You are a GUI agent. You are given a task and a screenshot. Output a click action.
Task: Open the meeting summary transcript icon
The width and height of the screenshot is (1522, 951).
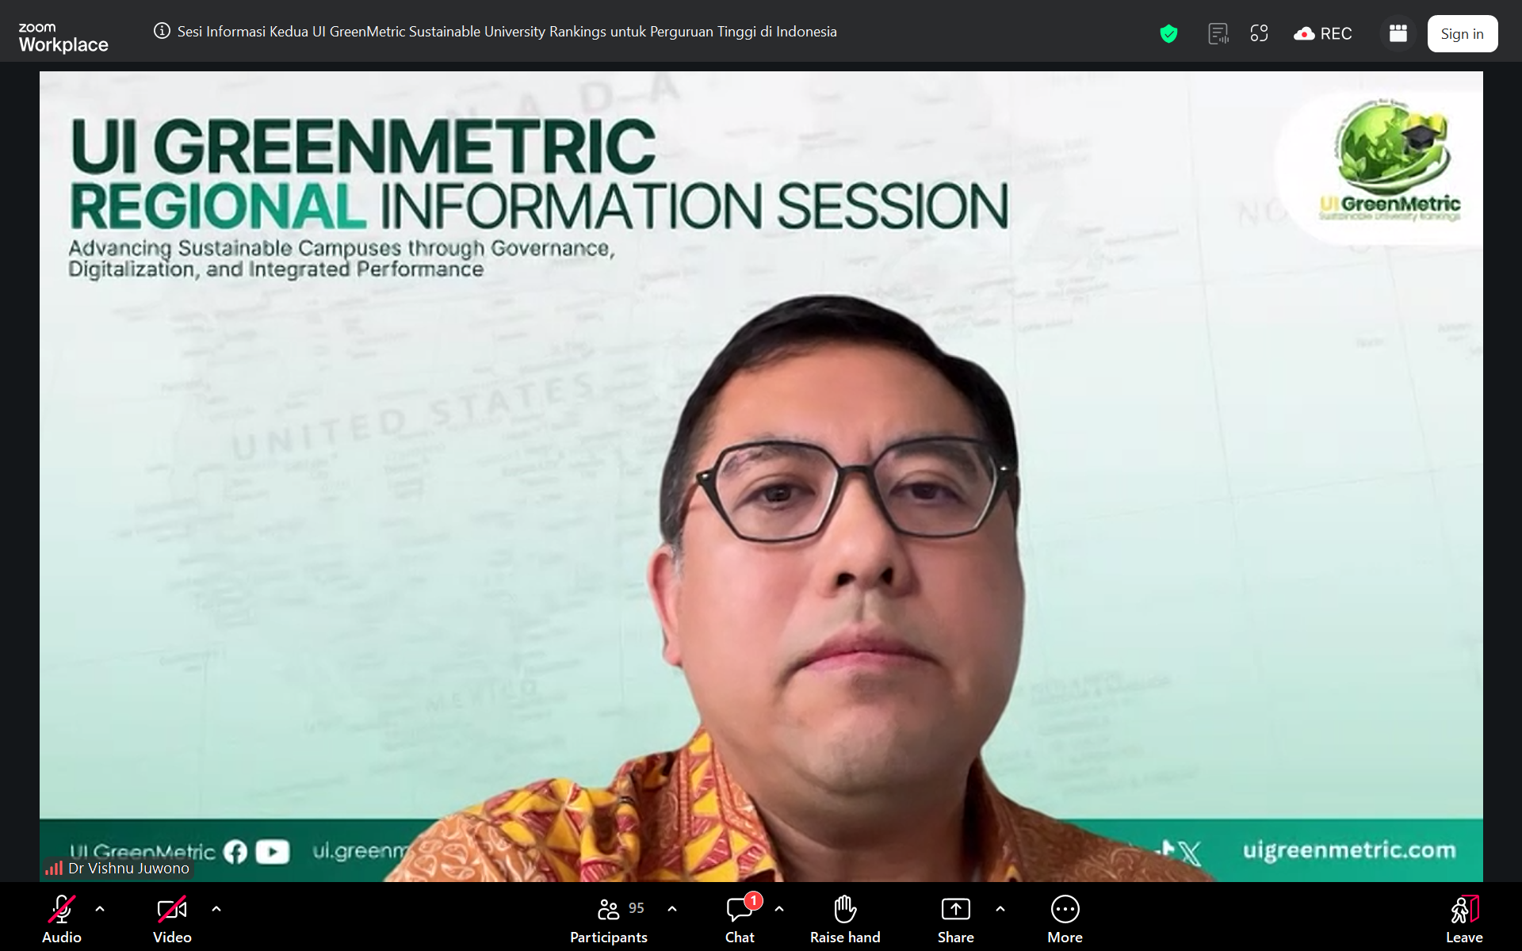(x=1218, y=33)
